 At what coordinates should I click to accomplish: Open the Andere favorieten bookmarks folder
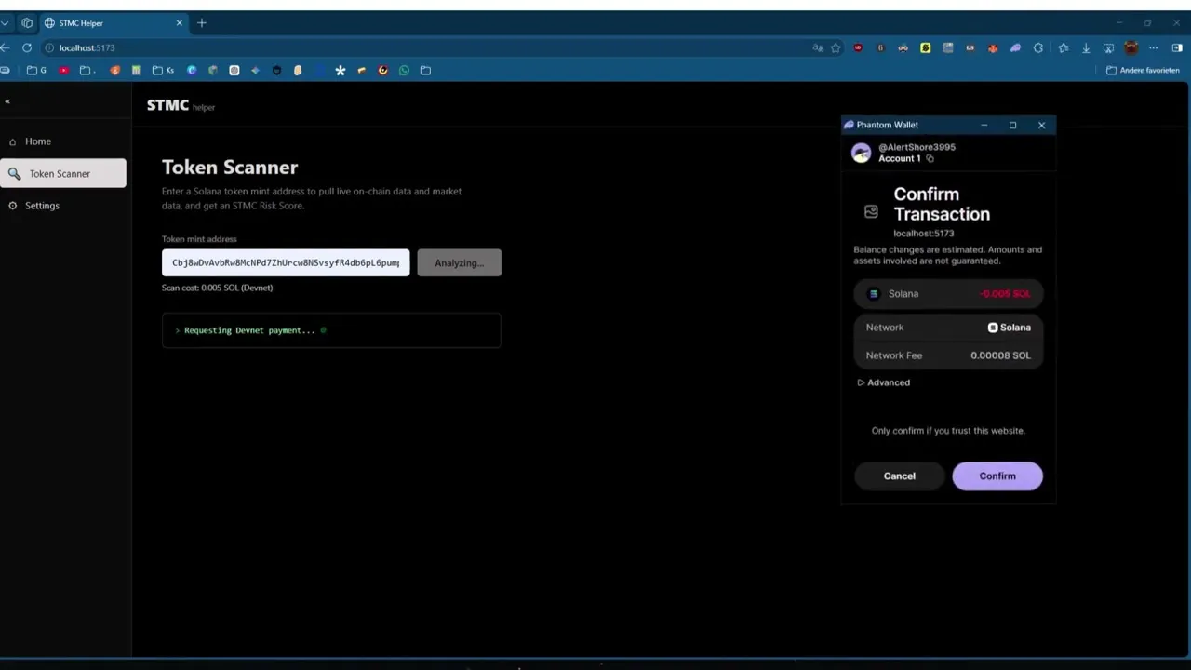tap(1143, 70)
